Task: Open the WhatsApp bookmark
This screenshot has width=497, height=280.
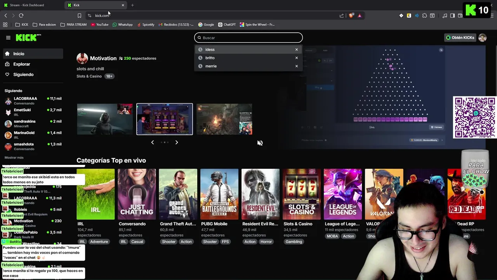Action: coord(123,24)
